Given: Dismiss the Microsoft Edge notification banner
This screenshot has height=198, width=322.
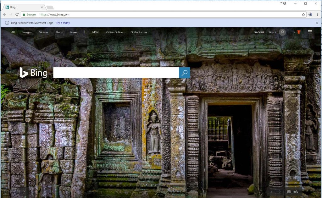Looking at the screenshot, I should click(x=317, y=23).
